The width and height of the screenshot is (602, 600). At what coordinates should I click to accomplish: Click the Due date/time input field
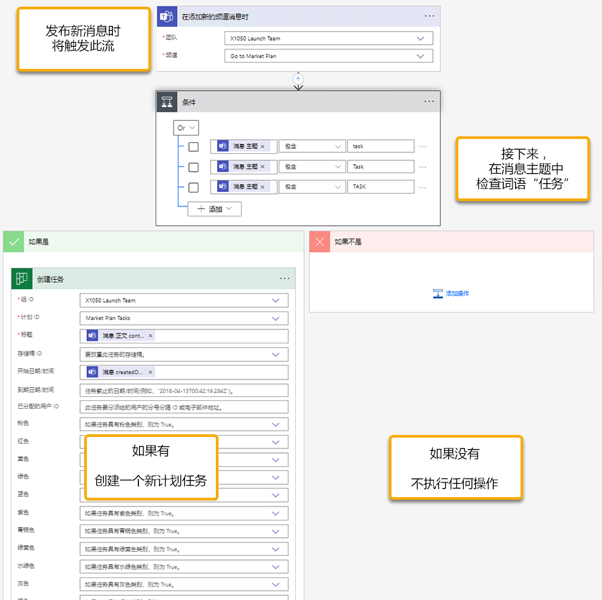184,391
